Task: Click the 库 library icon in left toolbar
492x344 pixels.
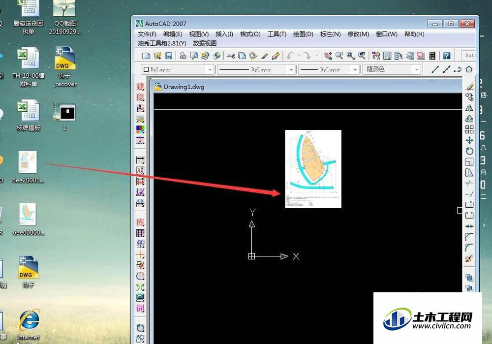Action: coord(140,222)
